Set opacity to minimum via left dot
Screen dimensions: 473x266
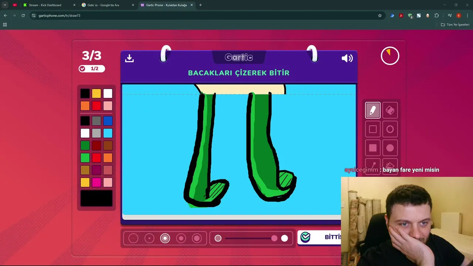tap(218, 238)
